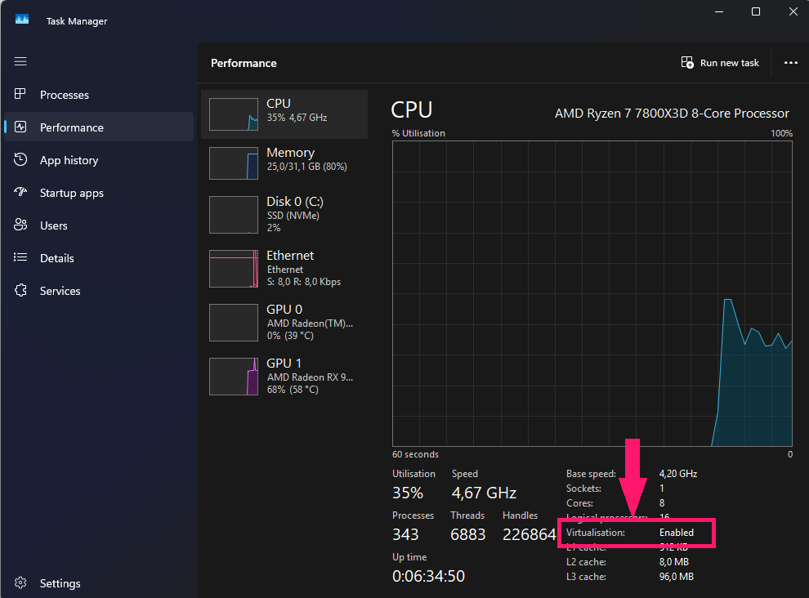Click the Services puzzle icon
Screen dimensions: 809x598
(x=20, y=290)
